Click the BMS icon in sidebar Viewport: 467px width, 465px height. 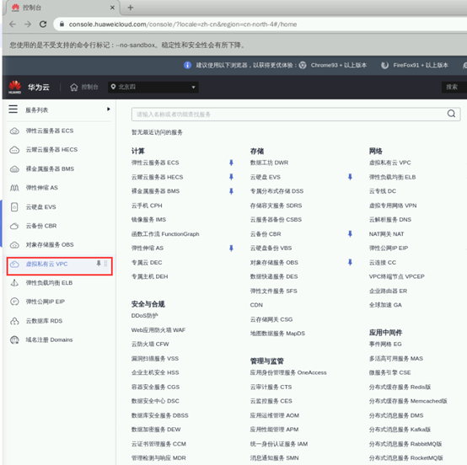click(x=14, y=168)
